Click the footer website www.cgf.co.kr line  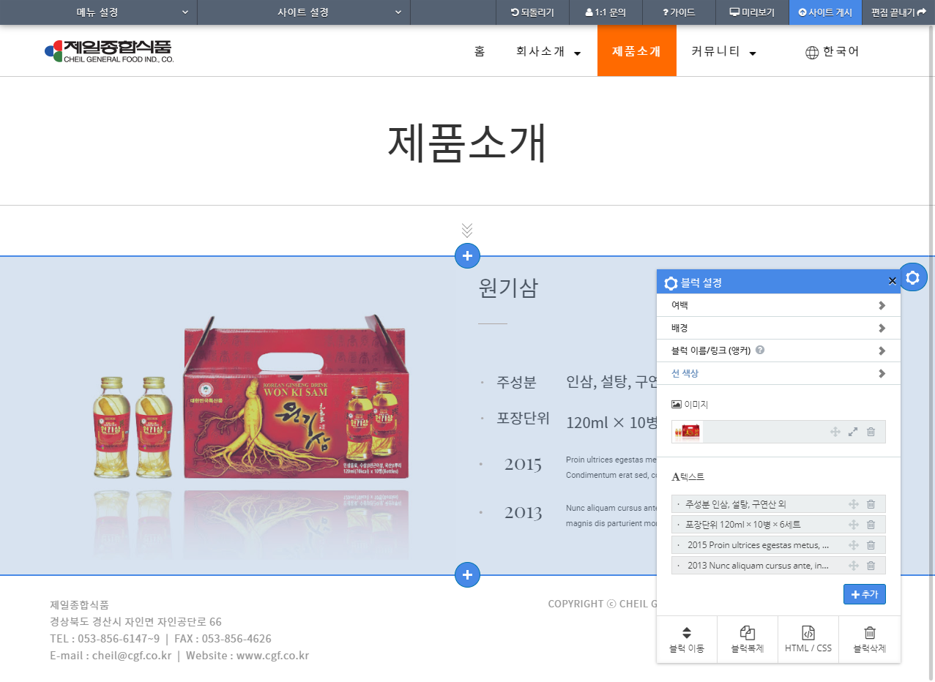tap(247, 656)
